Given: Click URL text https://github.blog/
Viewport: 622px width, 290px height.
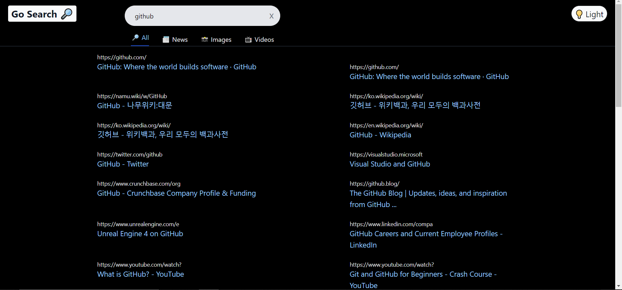Looking at the screenshot, I should [x=374, y=184].
